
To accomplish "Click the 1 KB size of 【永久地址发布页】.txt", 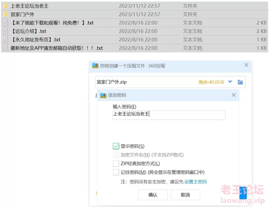I will (262, 39).
